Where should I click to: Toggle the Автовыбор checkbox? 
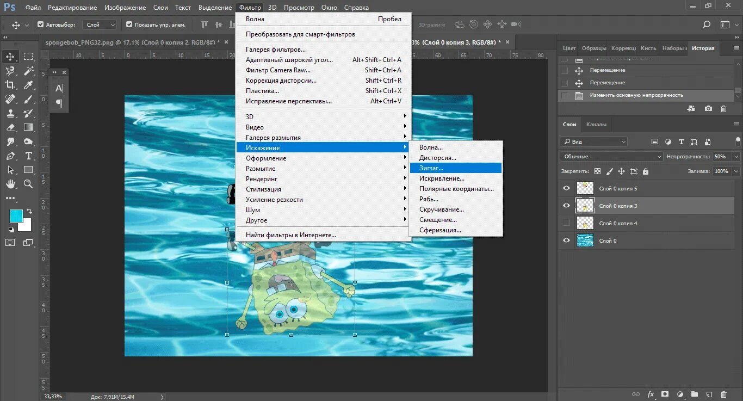41,24
